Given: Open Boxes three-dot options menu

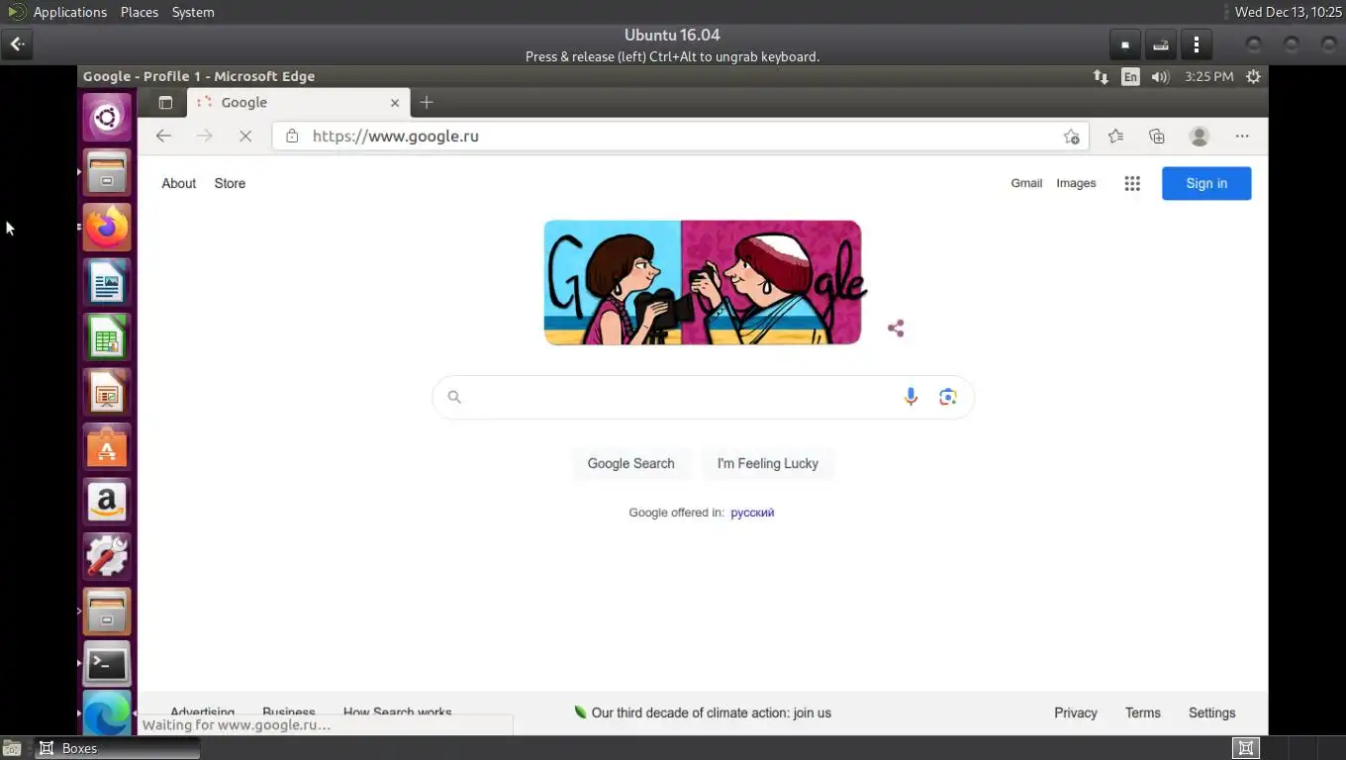Looking at the screenshot, I should point(1197,45).
